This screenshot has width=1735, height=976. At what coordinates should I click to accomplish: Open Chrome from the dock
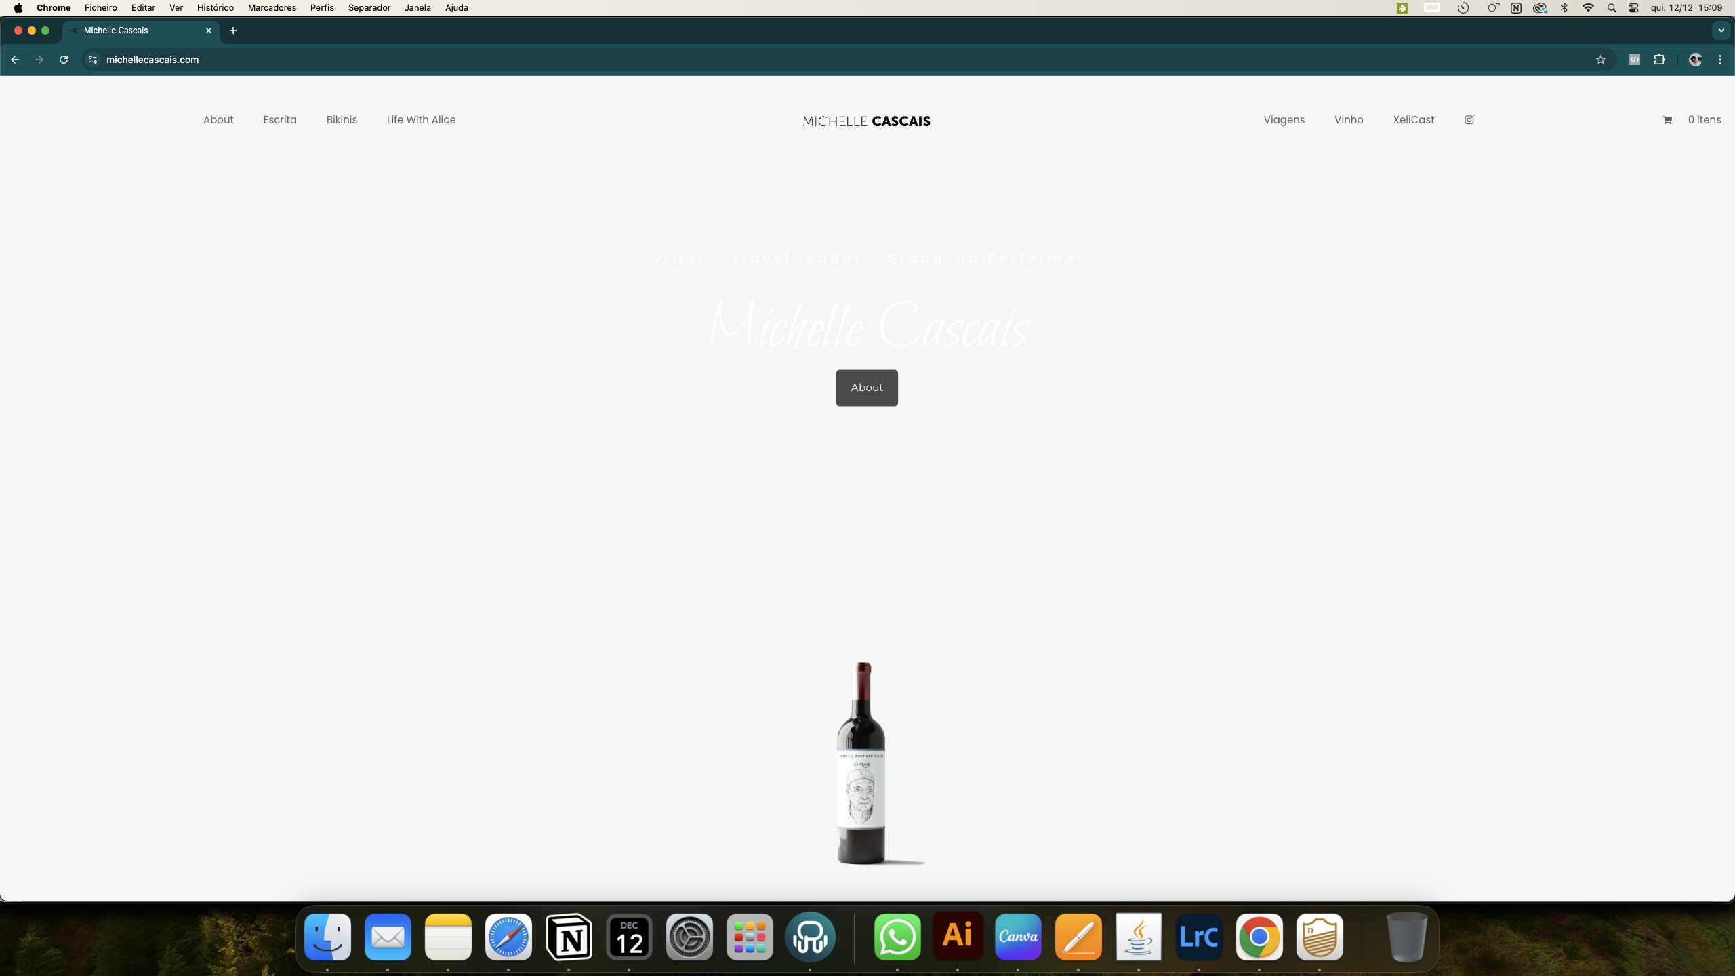point(1259,938)
